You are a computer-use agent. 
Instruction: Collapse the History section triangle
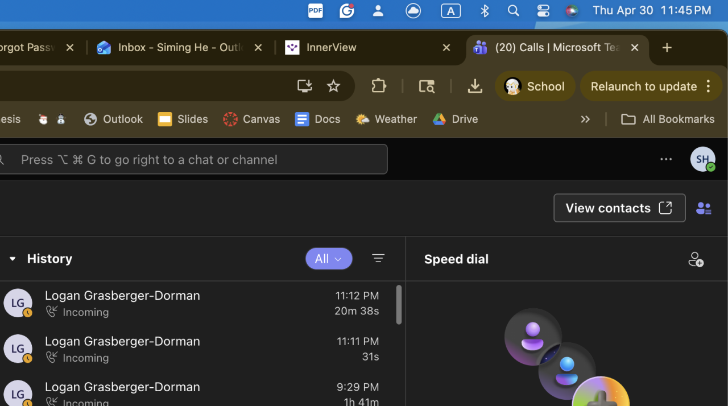12,259
